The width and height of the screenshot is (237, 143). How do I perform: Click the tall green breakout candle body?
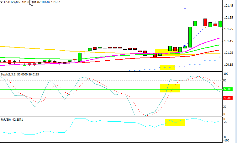pos(190,37)
